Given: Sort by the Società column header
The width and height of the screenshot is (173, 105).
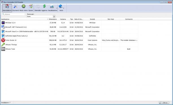Looking at the screenshot, I should pos(92,19).
